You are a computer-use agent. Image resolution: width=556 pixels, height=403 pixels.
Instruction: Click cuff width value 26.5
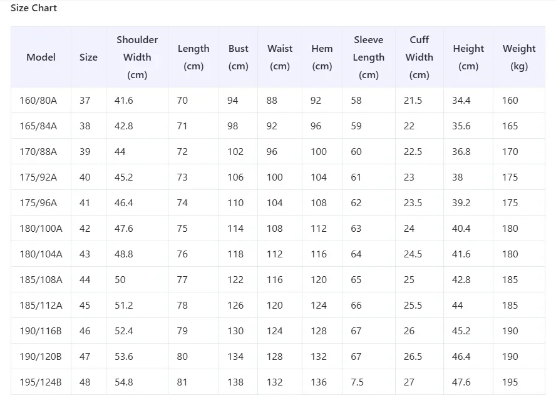[413, 357]
